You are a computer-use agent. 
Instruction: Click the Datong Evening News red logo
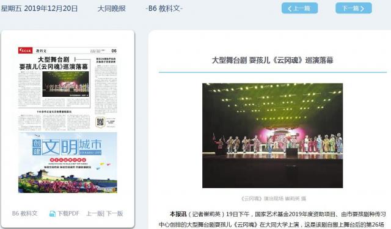26,51
